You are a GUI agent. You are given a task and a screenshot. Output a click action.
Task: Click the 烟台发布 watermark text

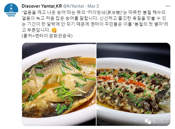(161, 121)
